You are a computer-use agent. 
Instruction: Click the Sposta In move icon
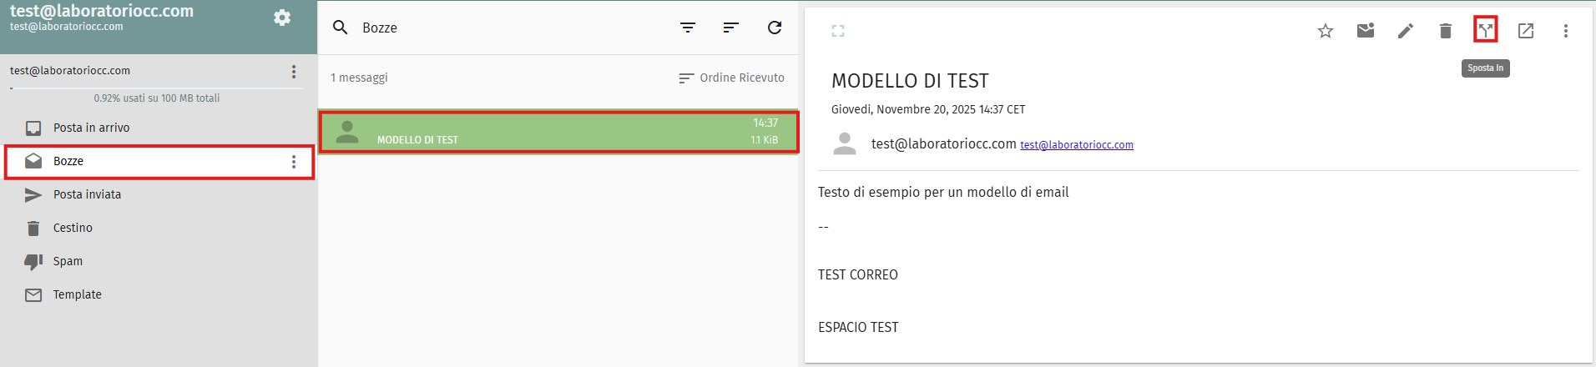point(1486,30)
